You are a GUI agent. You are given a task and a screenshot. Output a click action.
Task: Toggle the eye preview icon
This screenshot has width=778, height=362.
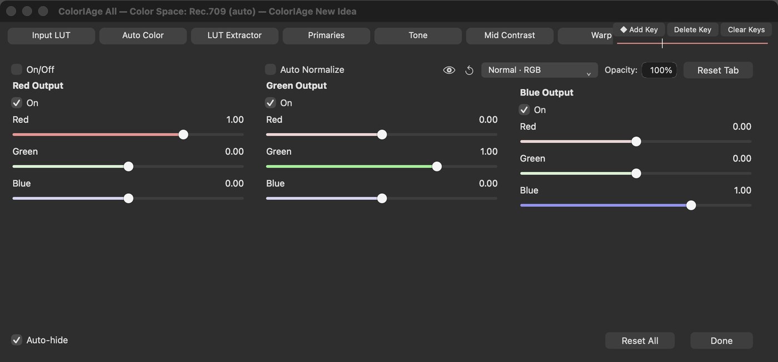(449, 70)
